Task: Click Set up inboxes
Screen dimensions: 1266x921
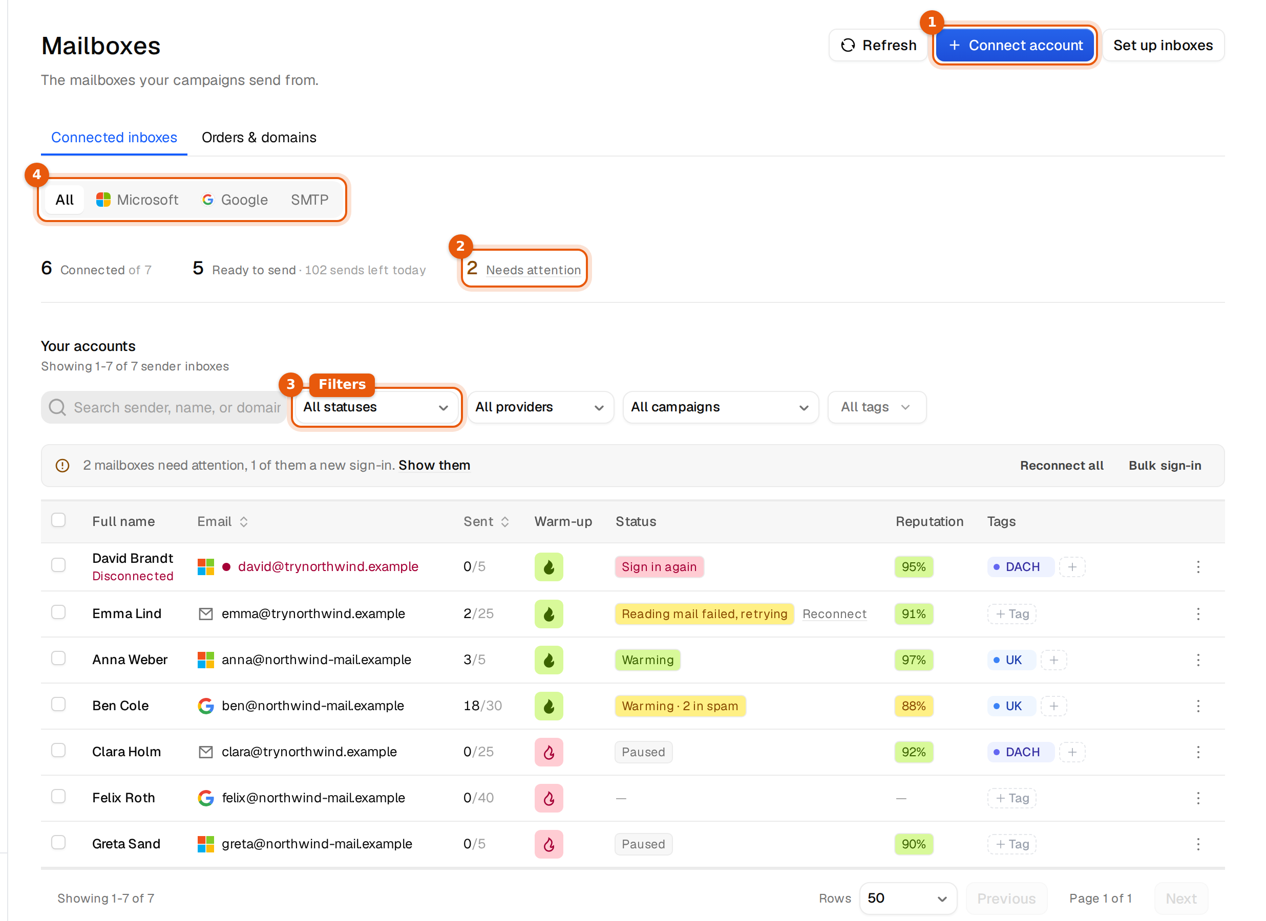Action: tap(1163, 45)
